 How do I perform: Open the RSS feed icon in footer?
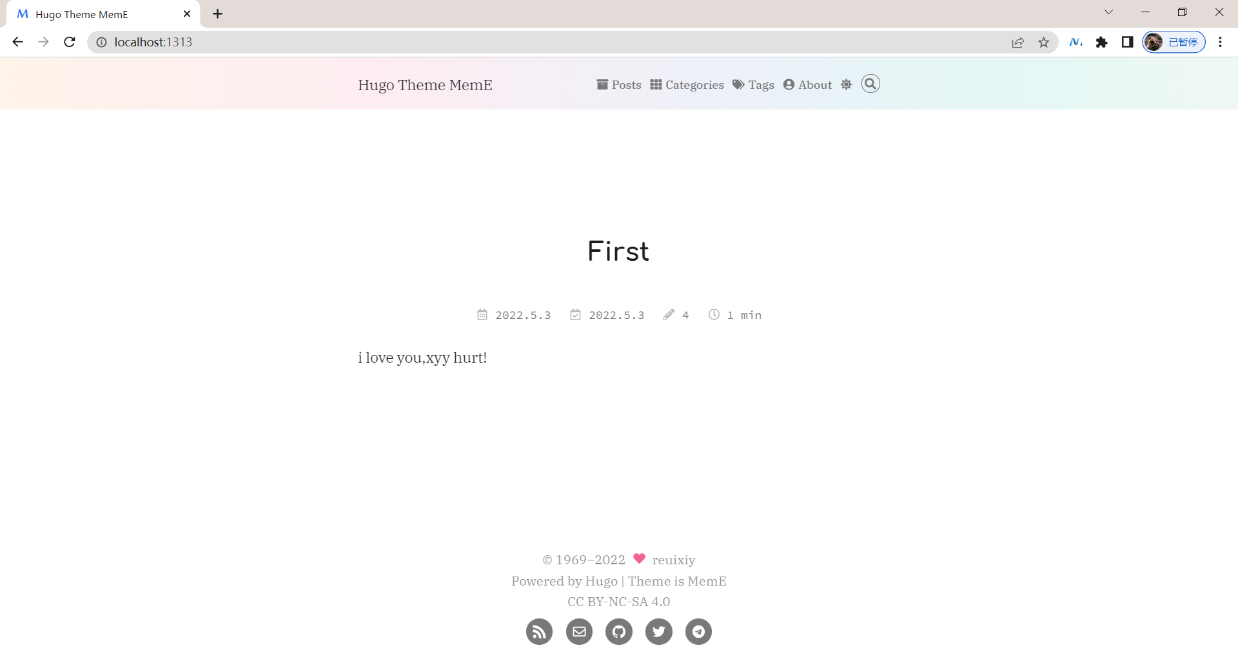(539, 631)
